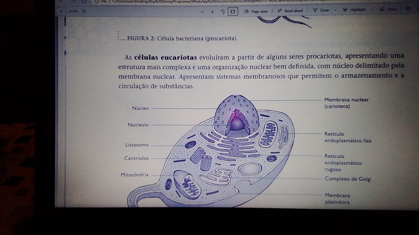The width and height of the screenshot is (419, 235).
Task: Zoom out with the minus icon
Action: [x=202, y=12]
